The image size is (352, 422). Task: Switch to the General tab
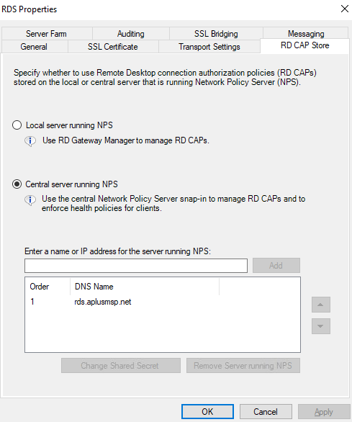[x=35, y=47]
